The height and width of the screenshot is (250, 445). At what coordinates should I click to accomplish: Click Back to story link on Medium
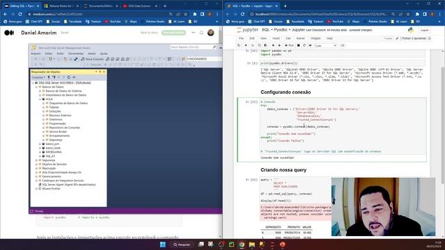149,33
